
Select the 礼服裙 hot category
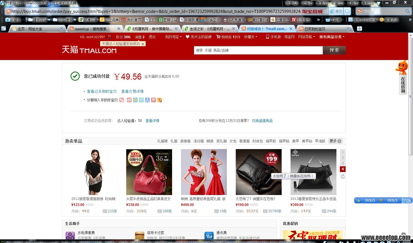[162, 141]
